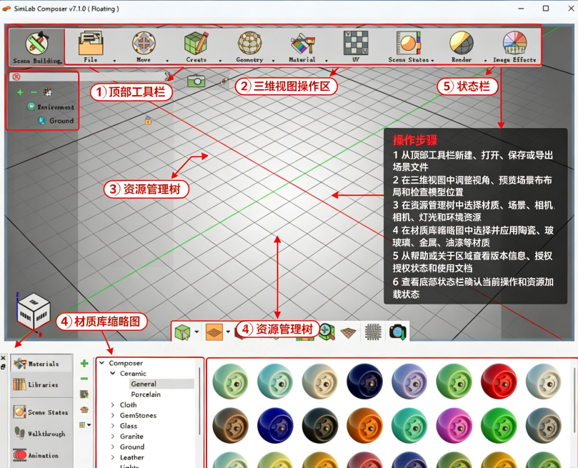Click the green cube selection tool
Viewport: 578px width, 468px height.
pyautogui.click(x=183, y=332)
